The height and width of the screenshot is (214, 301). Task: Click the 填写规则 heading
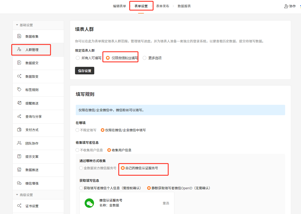pyautogui.click(x=85, y=94)
